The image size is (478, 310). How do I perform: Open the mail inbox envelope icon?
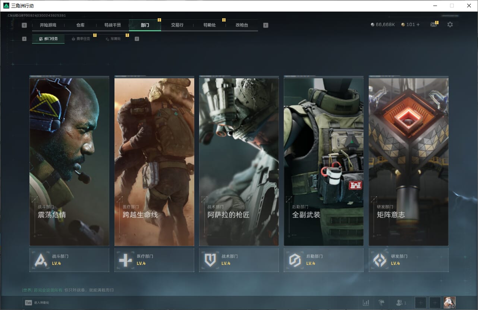click(x=433, y=25)
